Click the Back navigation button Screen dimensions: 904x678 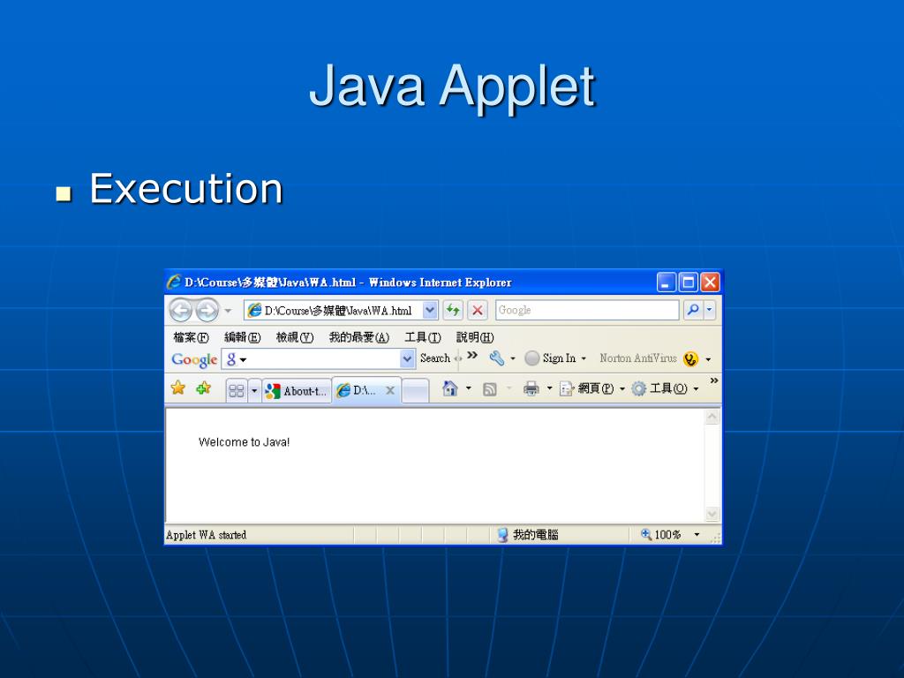180,310
